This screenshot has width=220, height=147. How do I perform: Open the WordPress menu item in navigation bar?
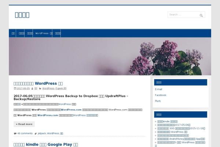(44, 33)
